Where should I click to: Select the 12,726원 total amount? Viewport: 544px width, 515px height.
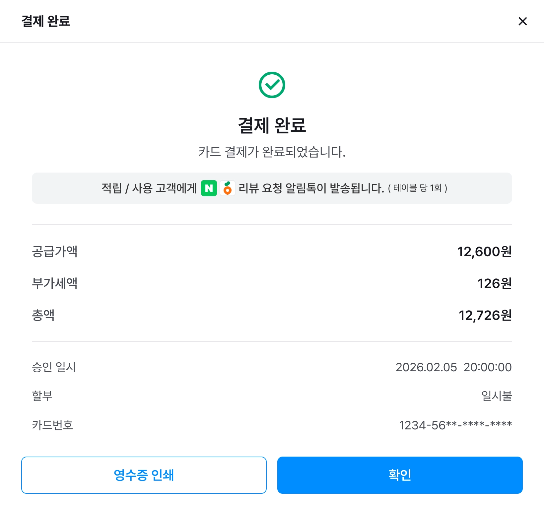[x=485, y=315]
